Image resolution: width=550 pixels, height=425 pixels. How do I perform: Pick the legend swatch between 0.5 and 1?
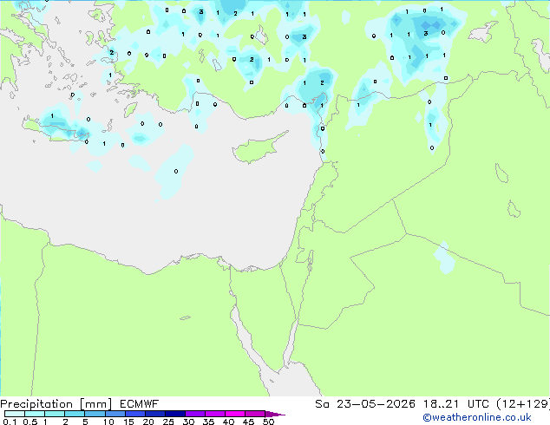[35, 414]
